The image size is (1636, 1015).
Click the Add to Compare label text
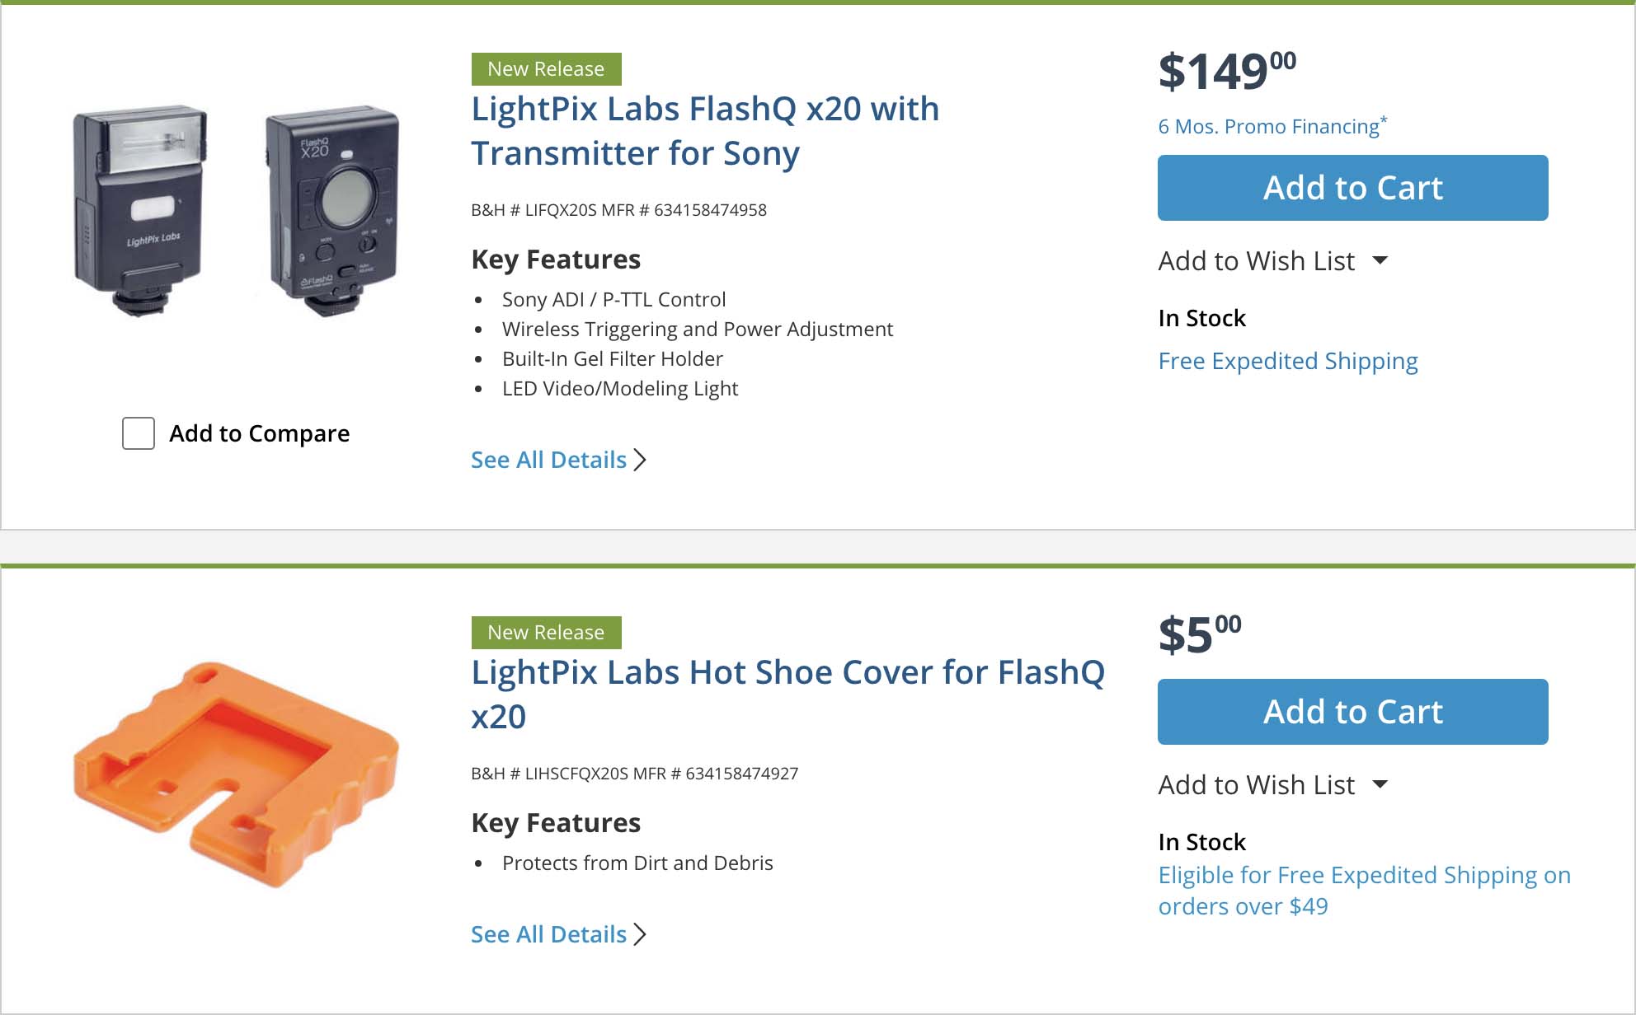(x=259, y=433)
